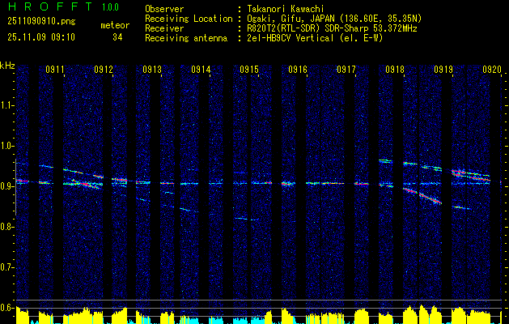Click the 0.8 kHz axis label

tap(7, 227)
